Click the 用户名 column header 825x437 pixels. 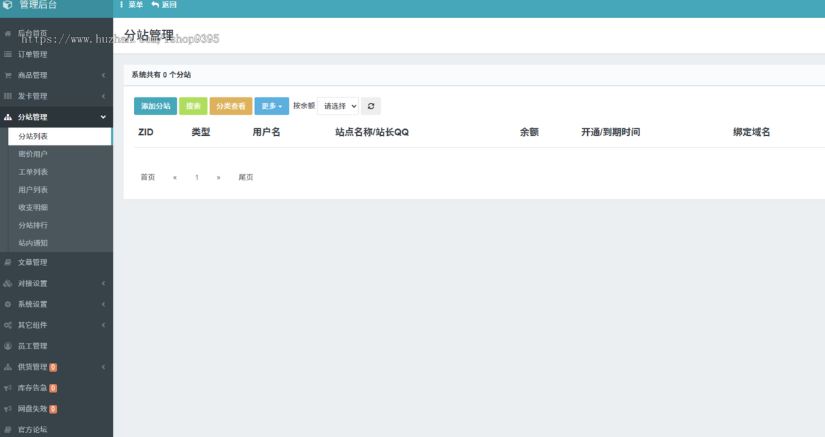point(266,132)
